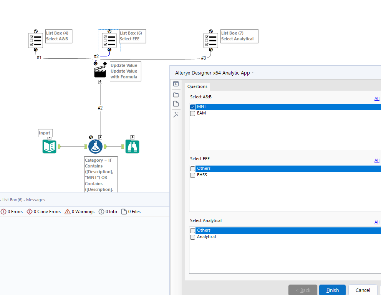This screenshot has height=295, width=381.
Task: Click the save document icon in the app sidebar
Action: 176,104
